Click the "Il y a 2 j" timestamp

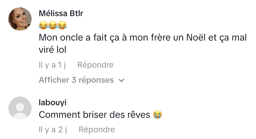pyautogui.click(x=53, y=129)
